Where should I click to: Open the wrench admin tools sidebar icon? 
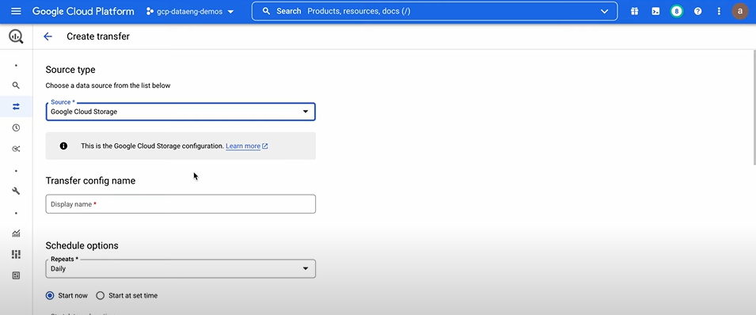[x=16, y=191]
